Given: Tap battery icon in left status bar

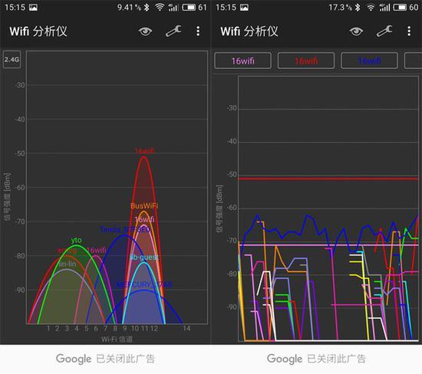Looking at the screenshot, I should coord(189,7).
